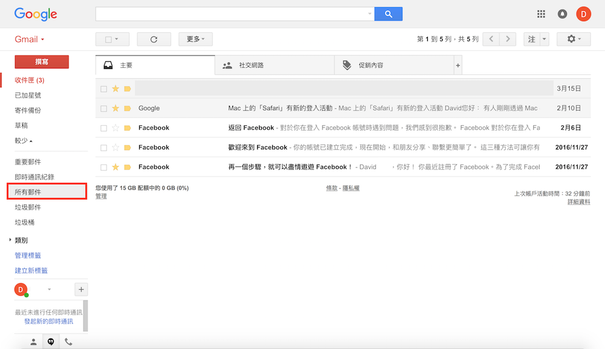The image size is (605, 349).
Task: Switch to the 社交網路 tab
Action: [274, 65]
